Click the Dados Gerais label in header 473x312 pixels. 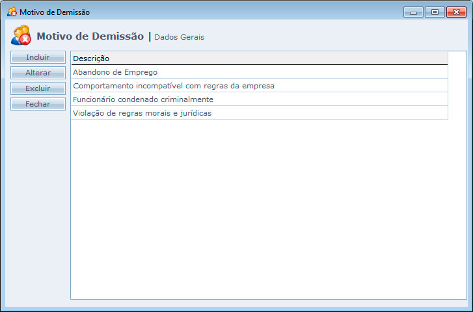point(179,37)
